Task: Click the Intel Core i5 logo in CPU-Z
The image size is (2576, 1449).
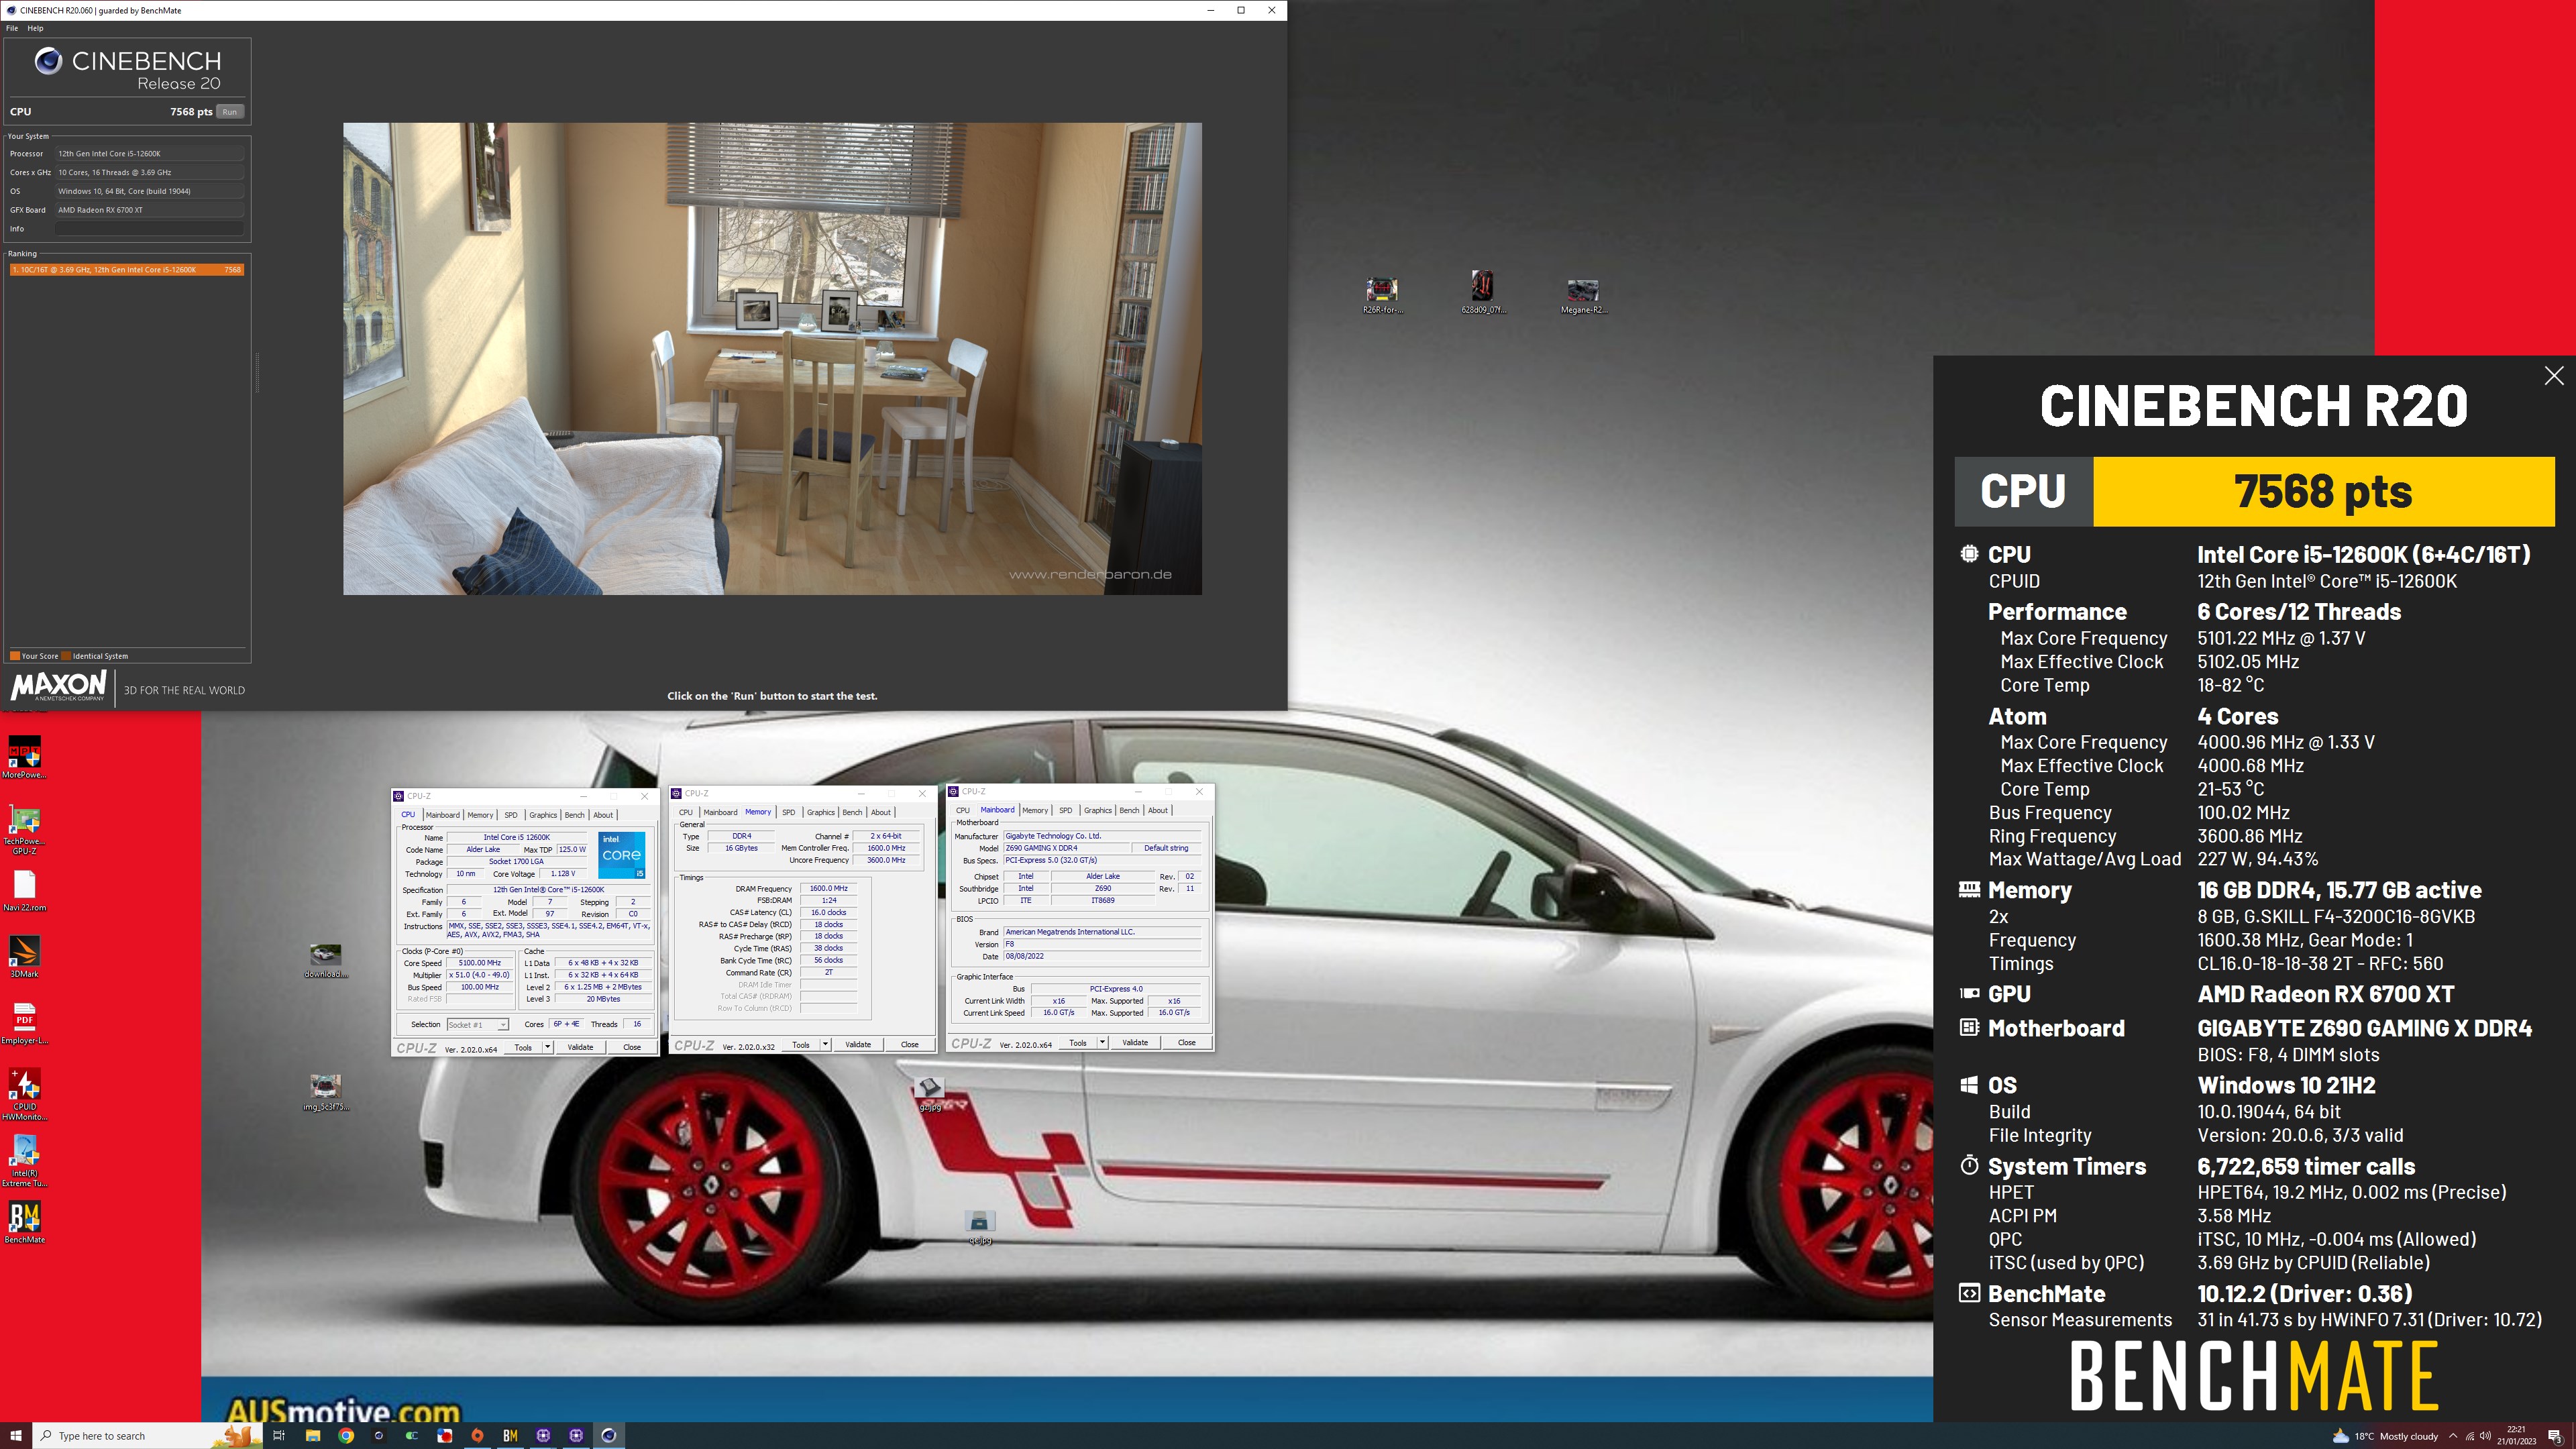Action: (621, 855)
